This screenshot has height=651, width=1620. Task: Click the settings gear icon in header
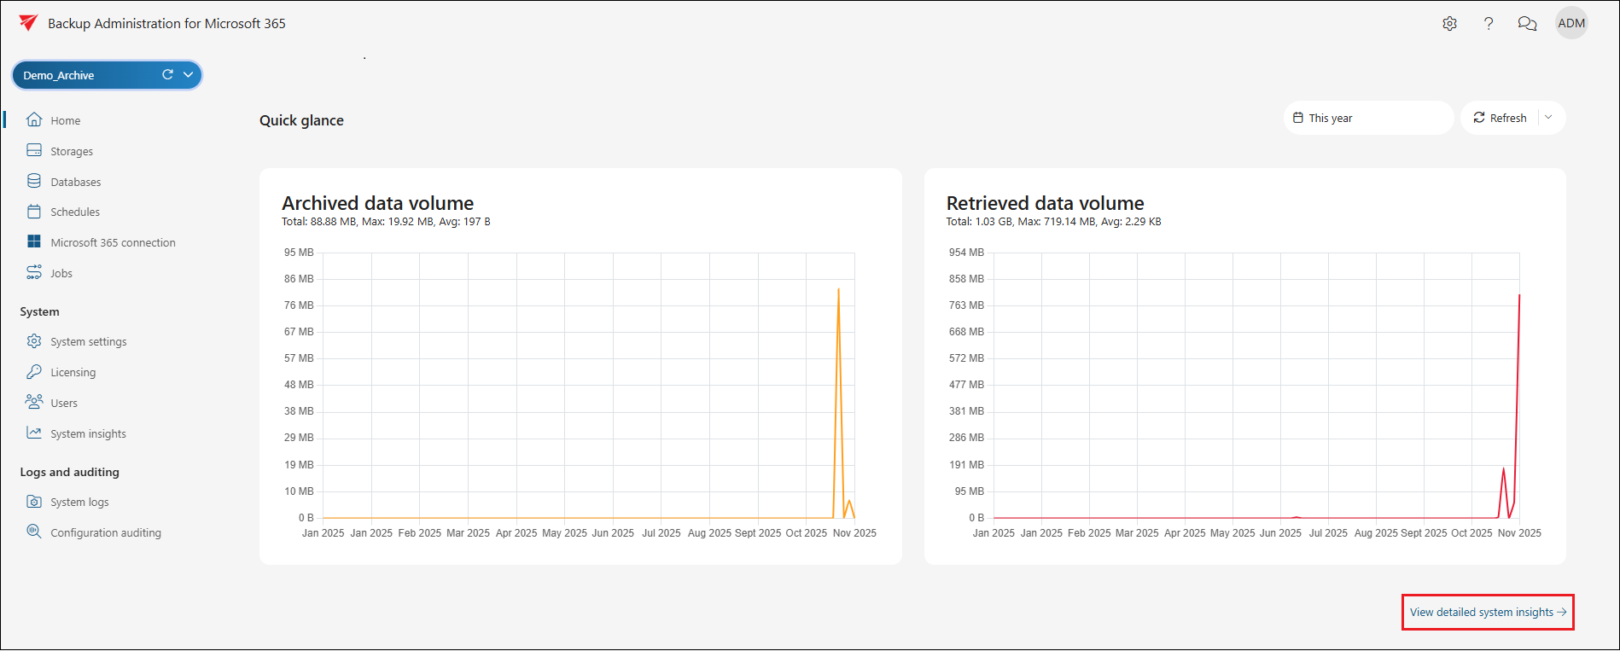(x=1449, y=24)
